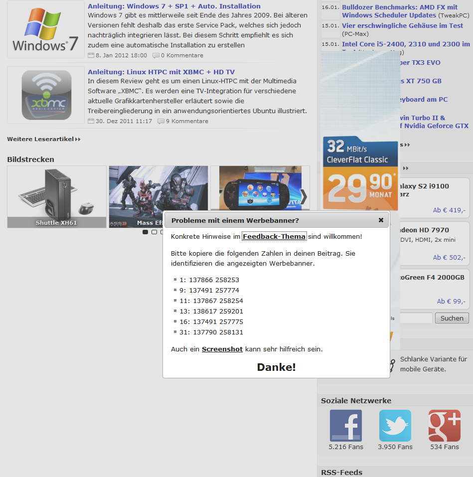
Task: Open the Galaxy S2 i9100 product link
Action: [424, 186]
